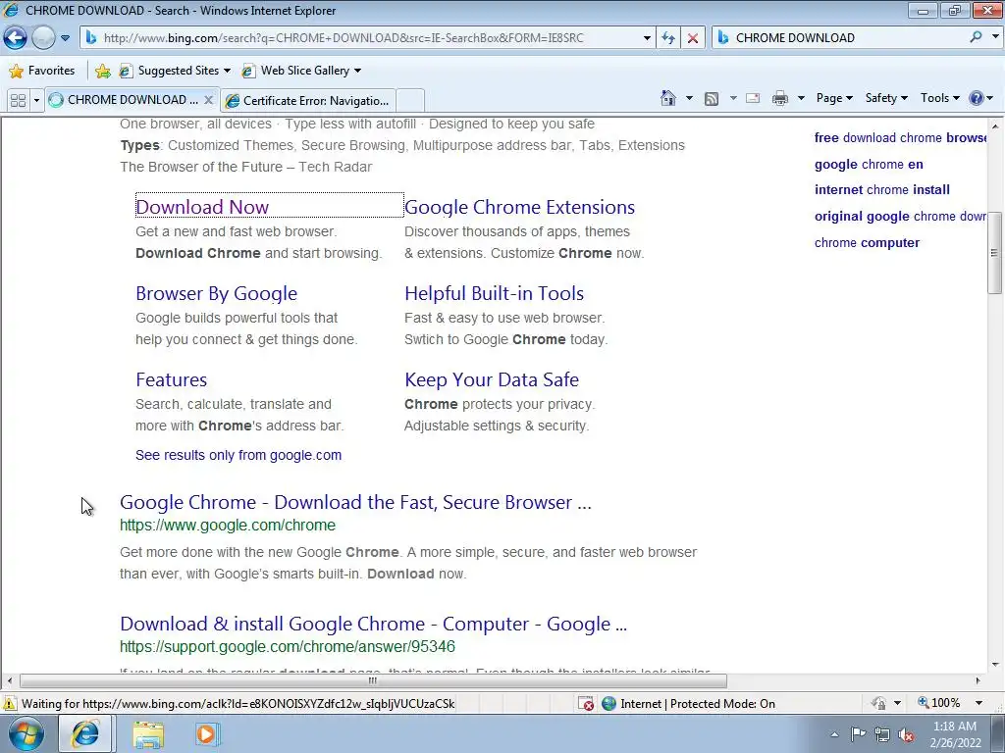Expand the address bar autocomplete dropdown
The width and height of the screenshot is (1005, 753).
coord(647,38)
